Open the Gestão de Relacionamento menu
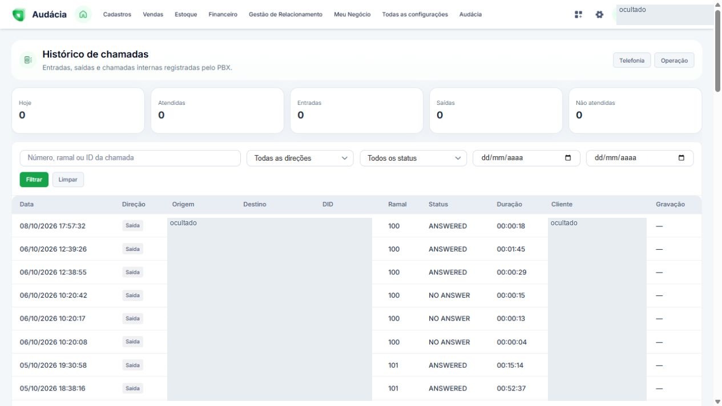The image size is (722, 406). click(285, 15)
